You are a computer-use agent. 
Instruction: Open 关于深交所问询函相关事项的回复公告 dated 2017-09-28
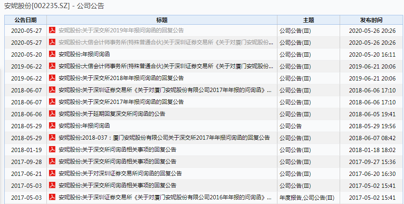pyautogui.click(x=118, y=161)
